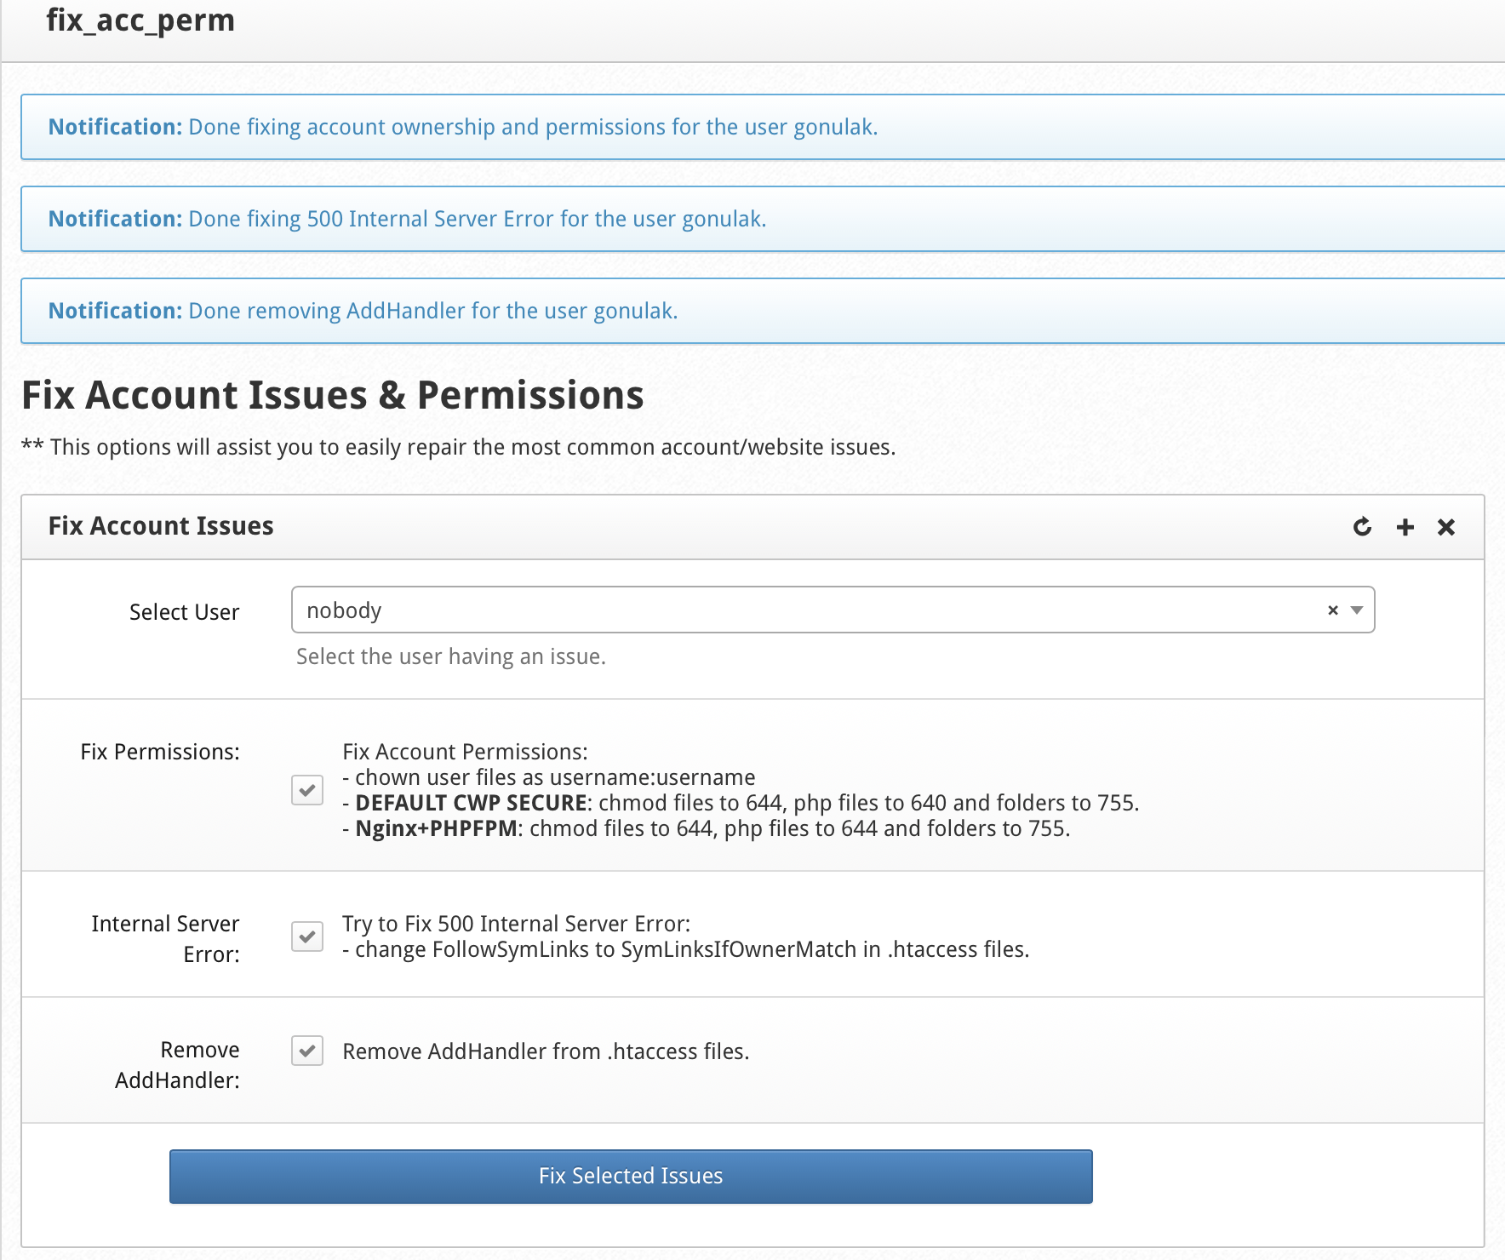Close the Fix Account Issues panel

click(1446, 527)
